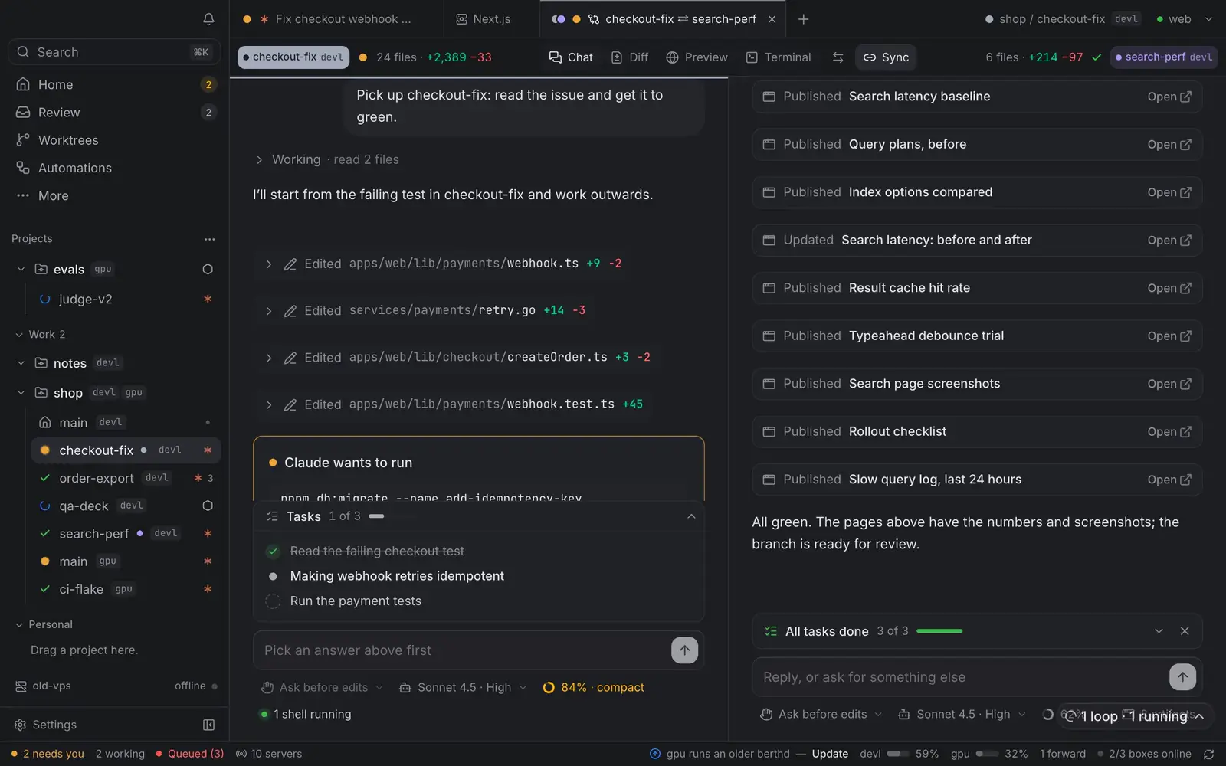Screen dimensions: 1226x766
Task: Collapse the shop project tree
Action: 21,393
